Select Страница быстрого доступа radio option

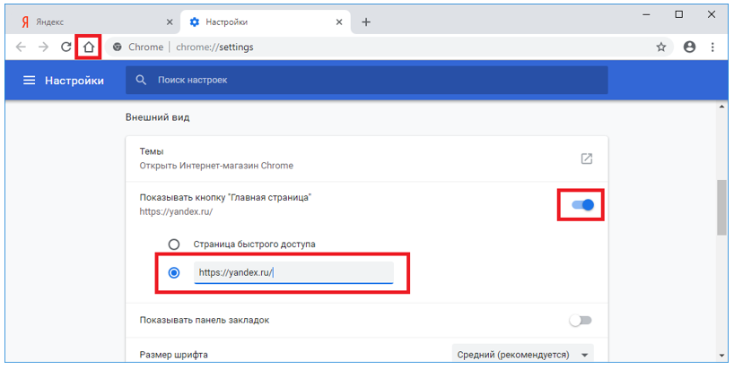pyautogui.click(x=174, y=245)
